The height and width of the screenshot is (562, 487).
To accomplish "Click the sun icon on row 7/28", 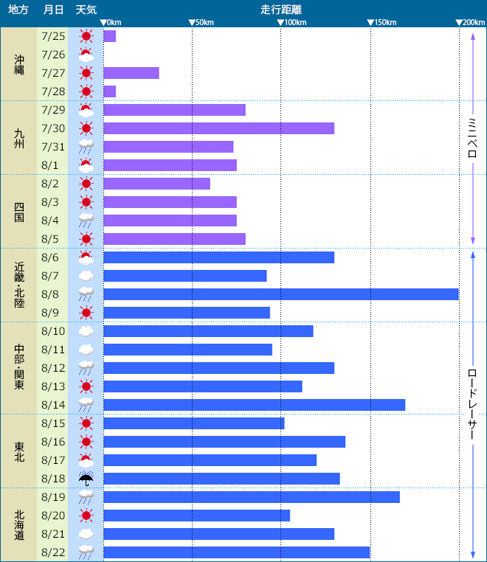I will 86,91.
